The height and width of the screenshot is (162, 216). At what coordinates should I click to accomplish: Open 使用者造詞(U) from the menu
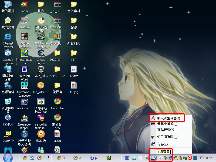(171, 137)
